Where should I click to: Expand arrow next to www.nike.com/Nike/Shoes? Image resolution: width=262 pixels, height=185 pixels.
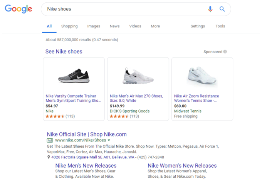[109, 140]
